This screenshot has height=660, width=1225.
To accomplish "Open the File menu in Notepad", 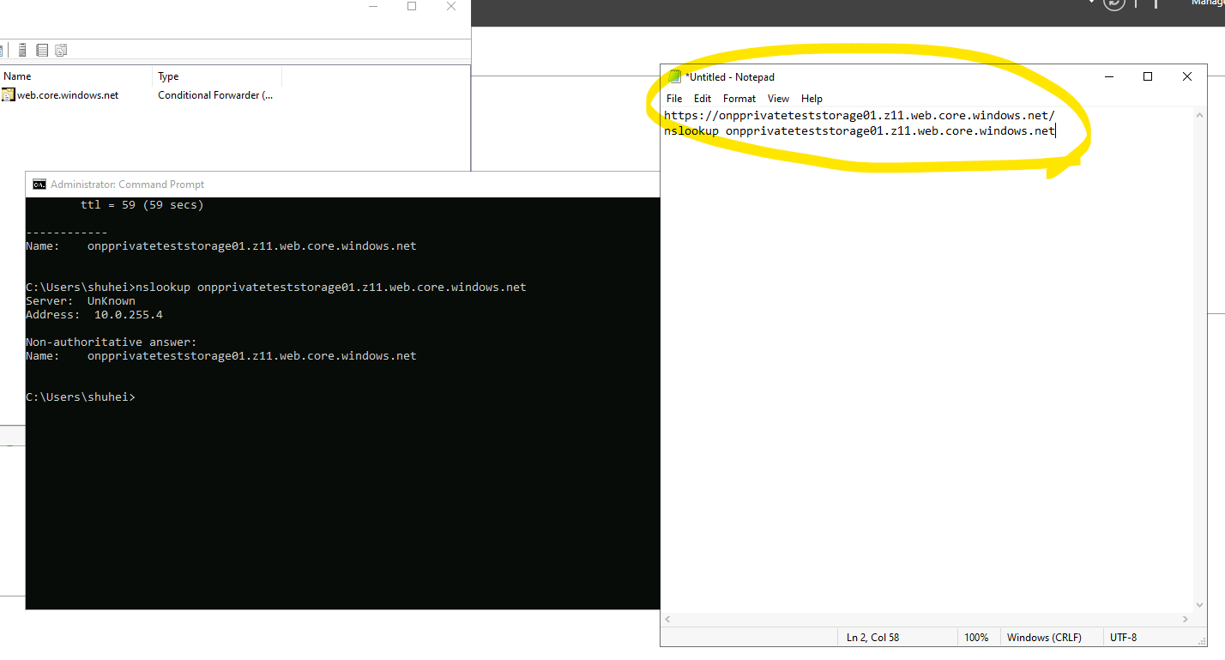I will click(x=674, y=99).
